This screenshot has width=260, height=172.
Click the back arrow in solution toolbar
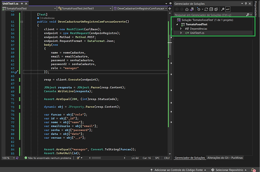[x=177, y=9]
